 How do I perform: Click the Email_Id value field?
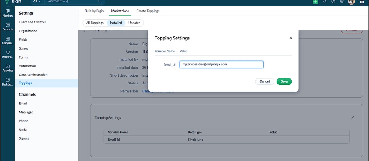point(221,65)
